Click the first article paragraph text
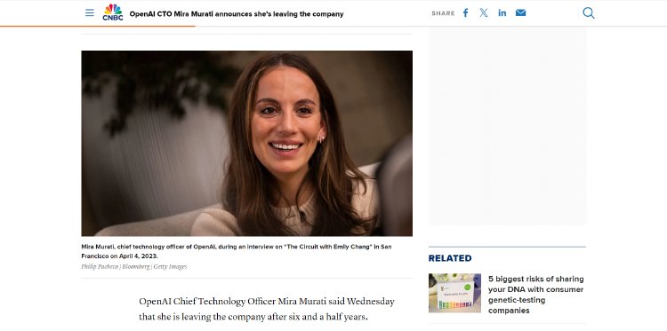The width and height of the screenshot is (667, 331). pos(267,309)
